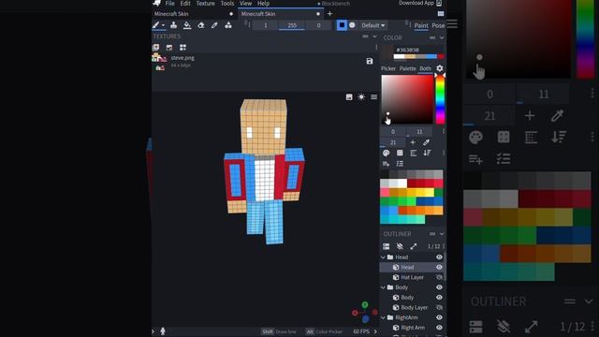The width and height of the screenshot is (599, 337).
Task: Open the viewport hamburger menu
Action: [x=374, y=97]
